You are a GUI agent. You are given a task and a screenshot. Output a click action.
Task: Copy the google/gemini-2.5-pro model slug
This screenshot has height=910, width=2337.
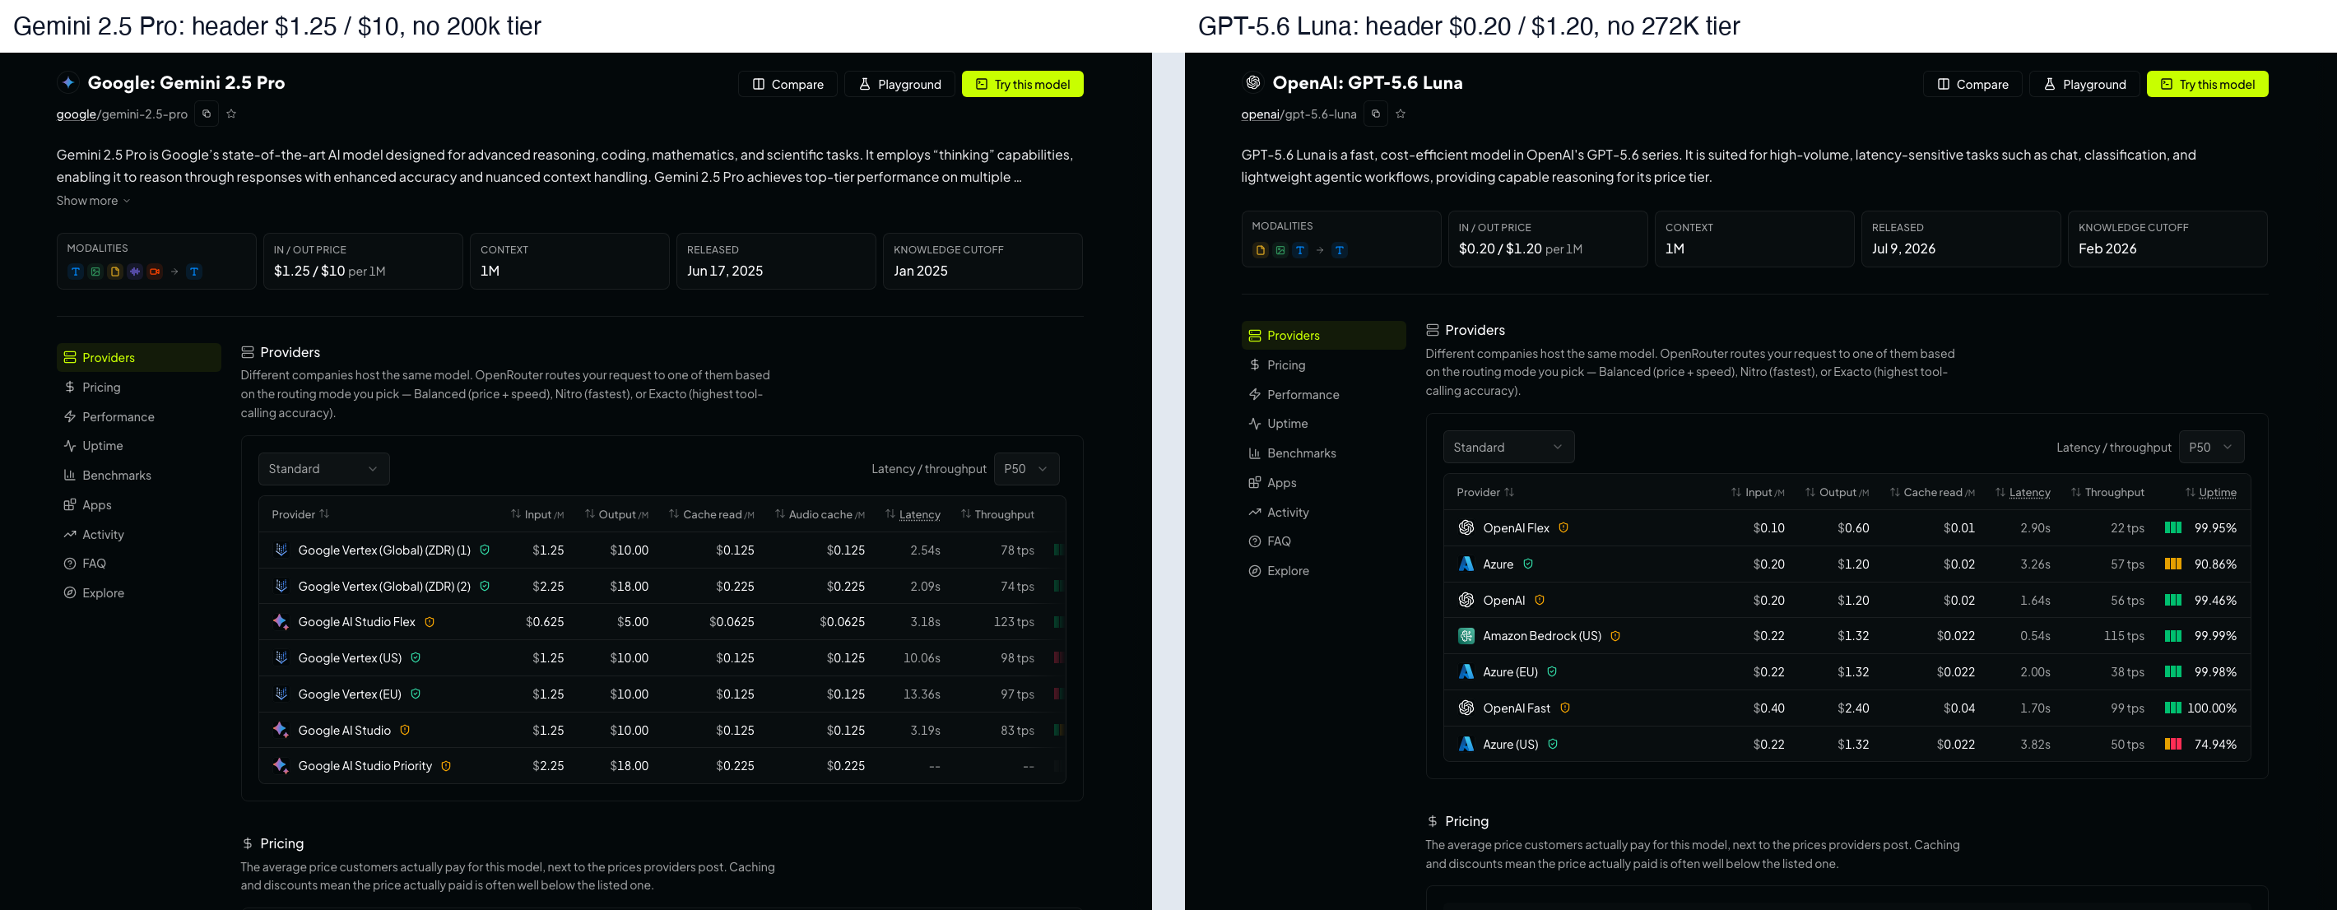pyautogui.click(x=206, y=114)
